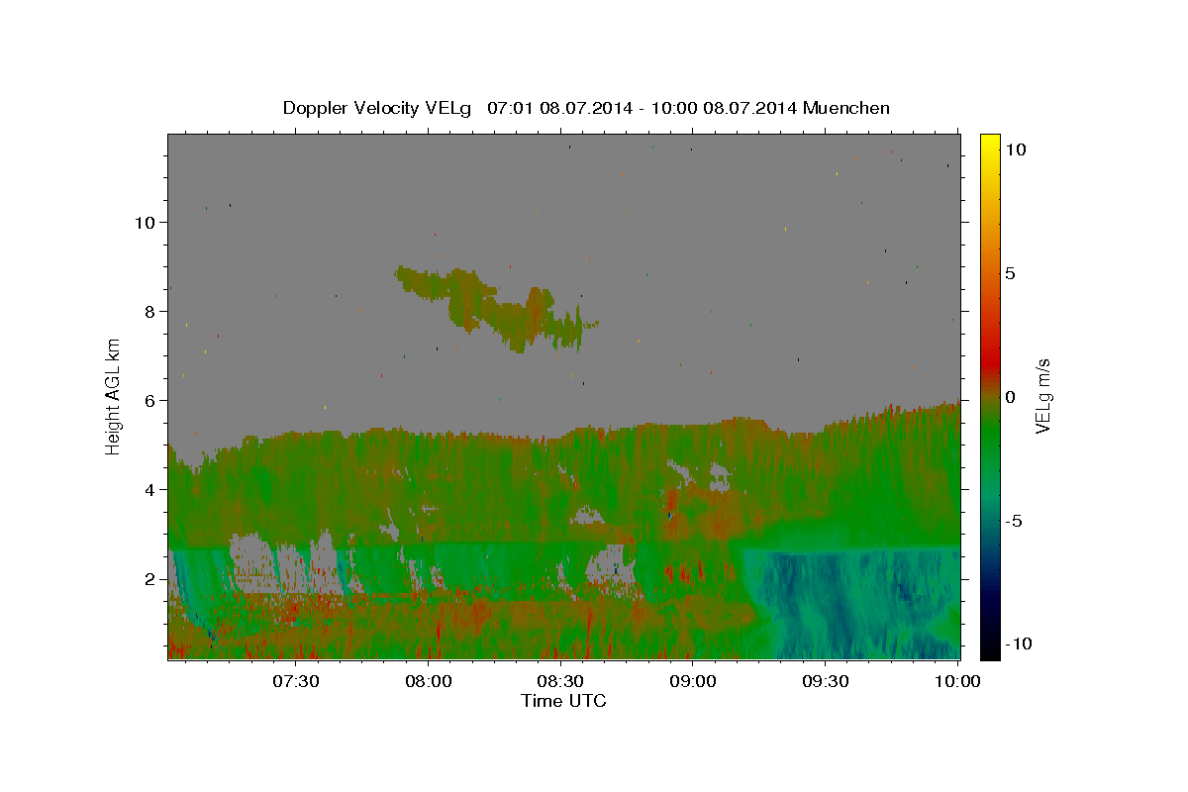Click the 09:00 time tick label
Viewport: 1188px width, 792px height.
[693, 681]
